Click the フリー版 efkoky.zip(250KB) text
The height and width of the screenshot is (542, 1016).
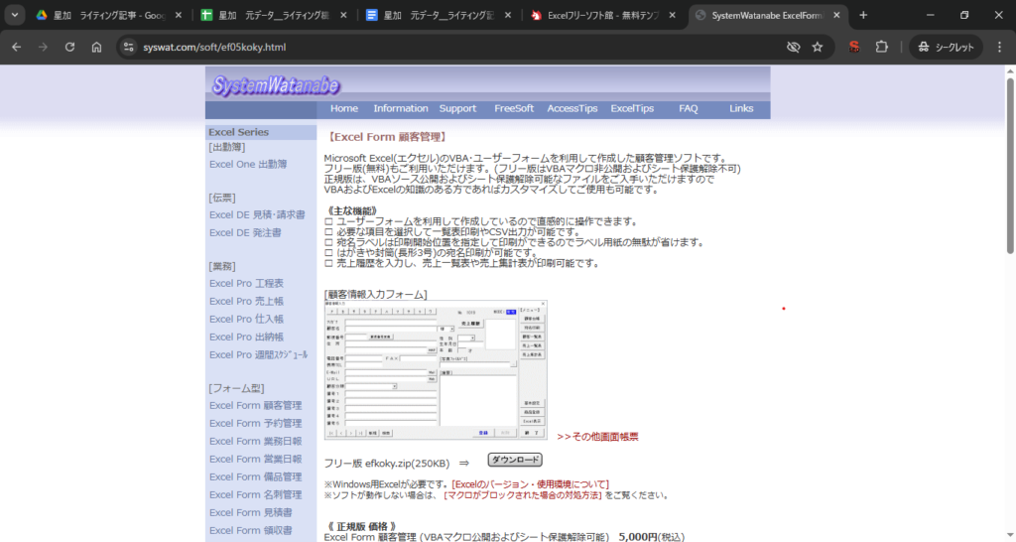point(387,464)
